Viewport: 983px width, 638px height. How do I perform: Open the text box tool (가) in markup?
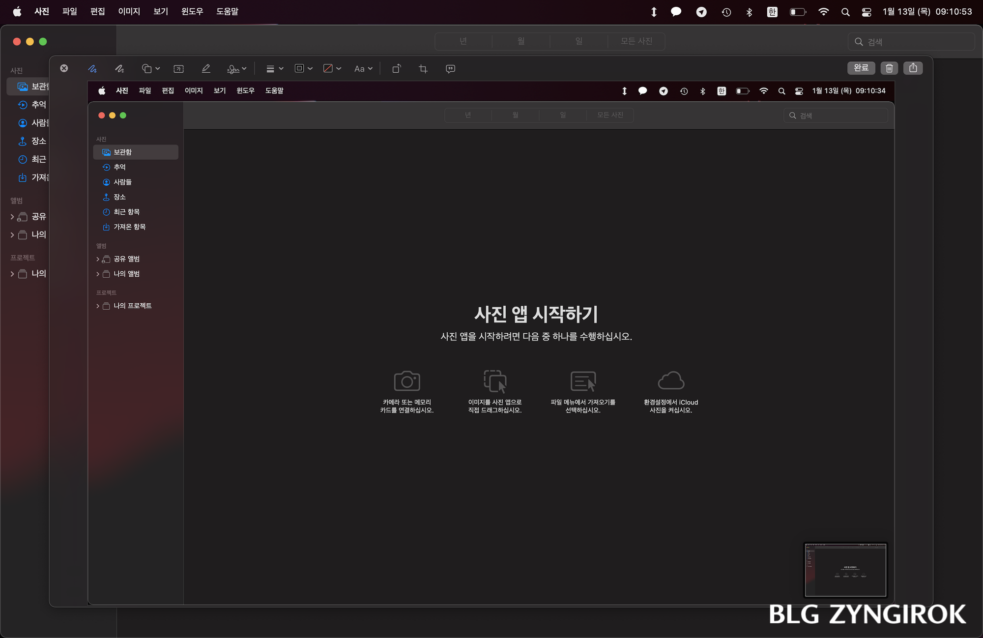179,68
